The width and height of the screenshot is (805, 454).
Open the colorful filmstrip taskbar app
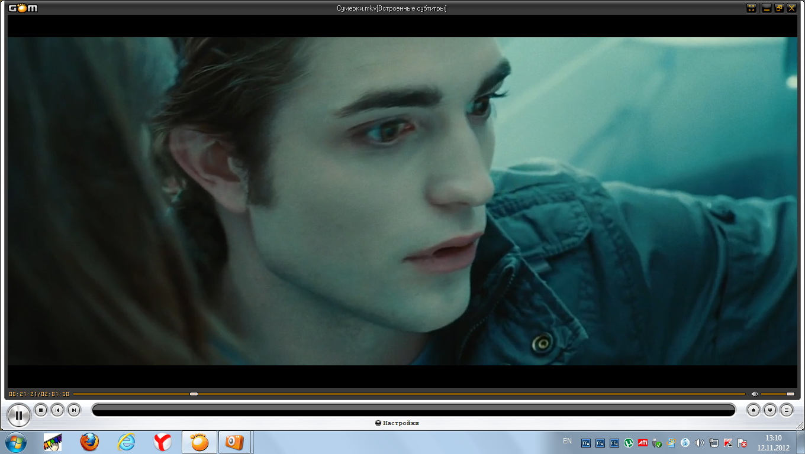point(53,442)
